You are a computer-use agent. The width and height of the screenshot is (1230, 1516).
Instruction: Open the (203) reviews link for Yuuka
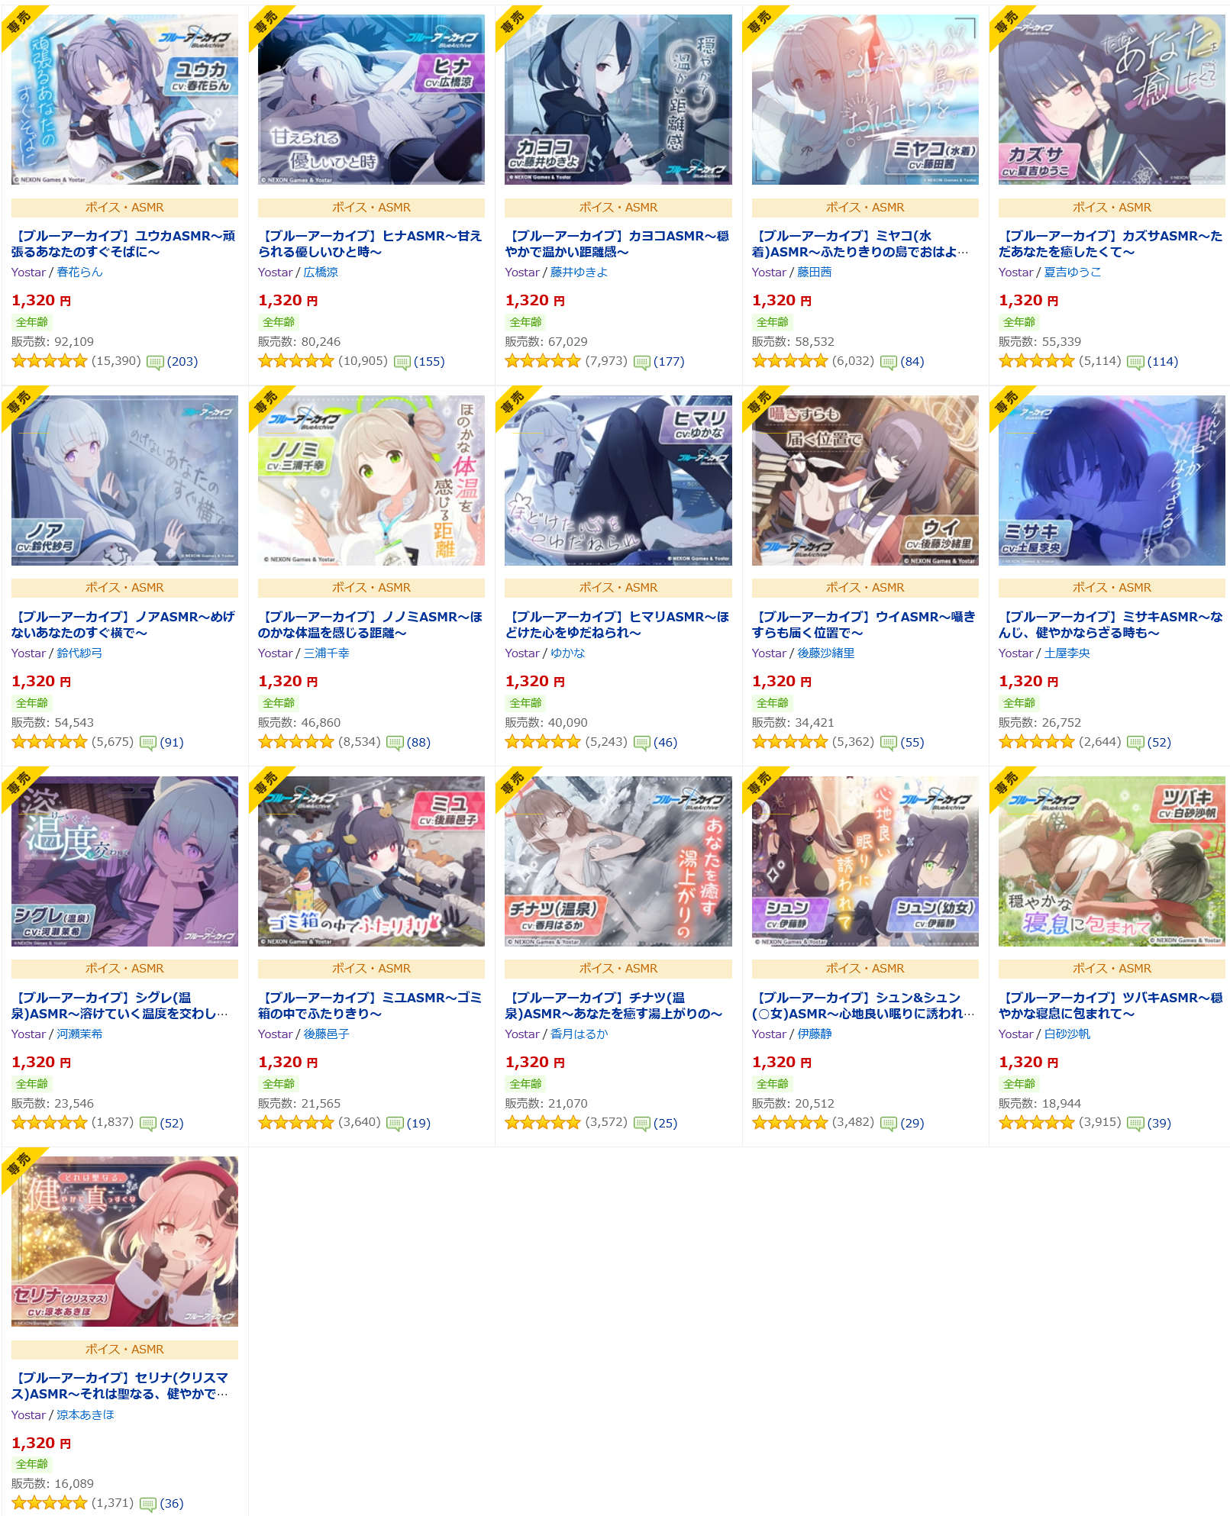[x=182, y=362]
